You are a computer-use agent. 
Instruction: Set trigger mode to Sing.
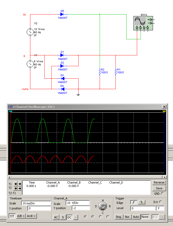[119, 217]
